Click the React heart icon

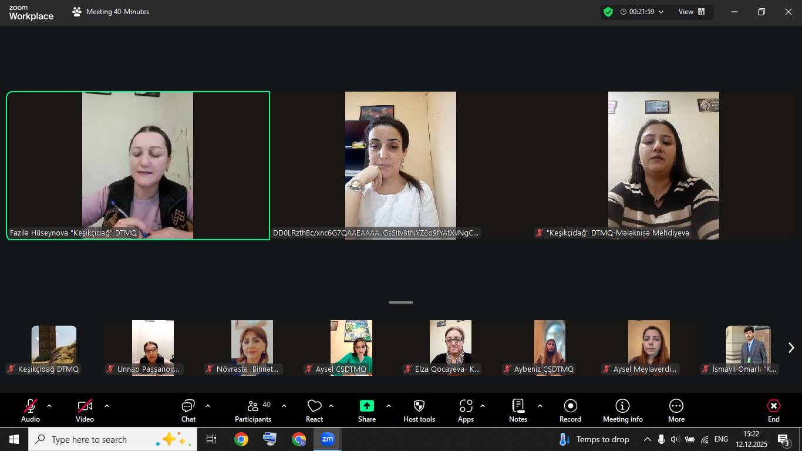click(314, 406)
